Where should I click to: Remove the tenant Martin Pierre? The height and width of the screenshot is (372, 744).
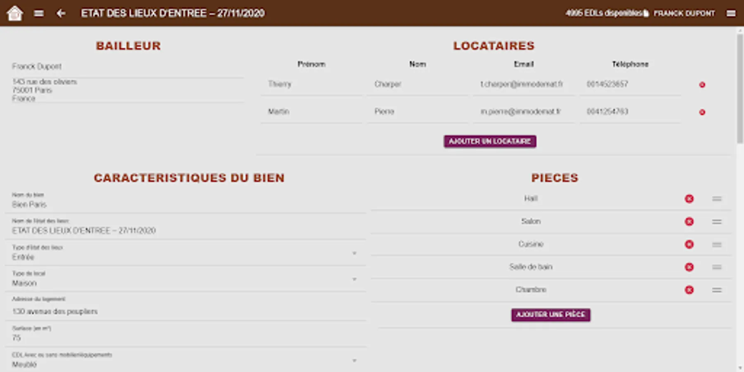coord(702,112)
